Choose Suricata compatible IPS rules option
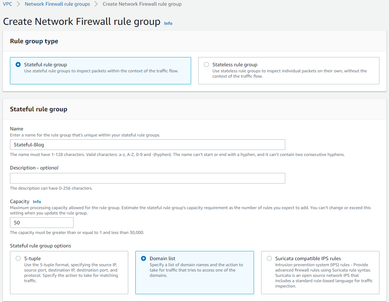This screenshot has width=389, height=302. click(269, 258)
